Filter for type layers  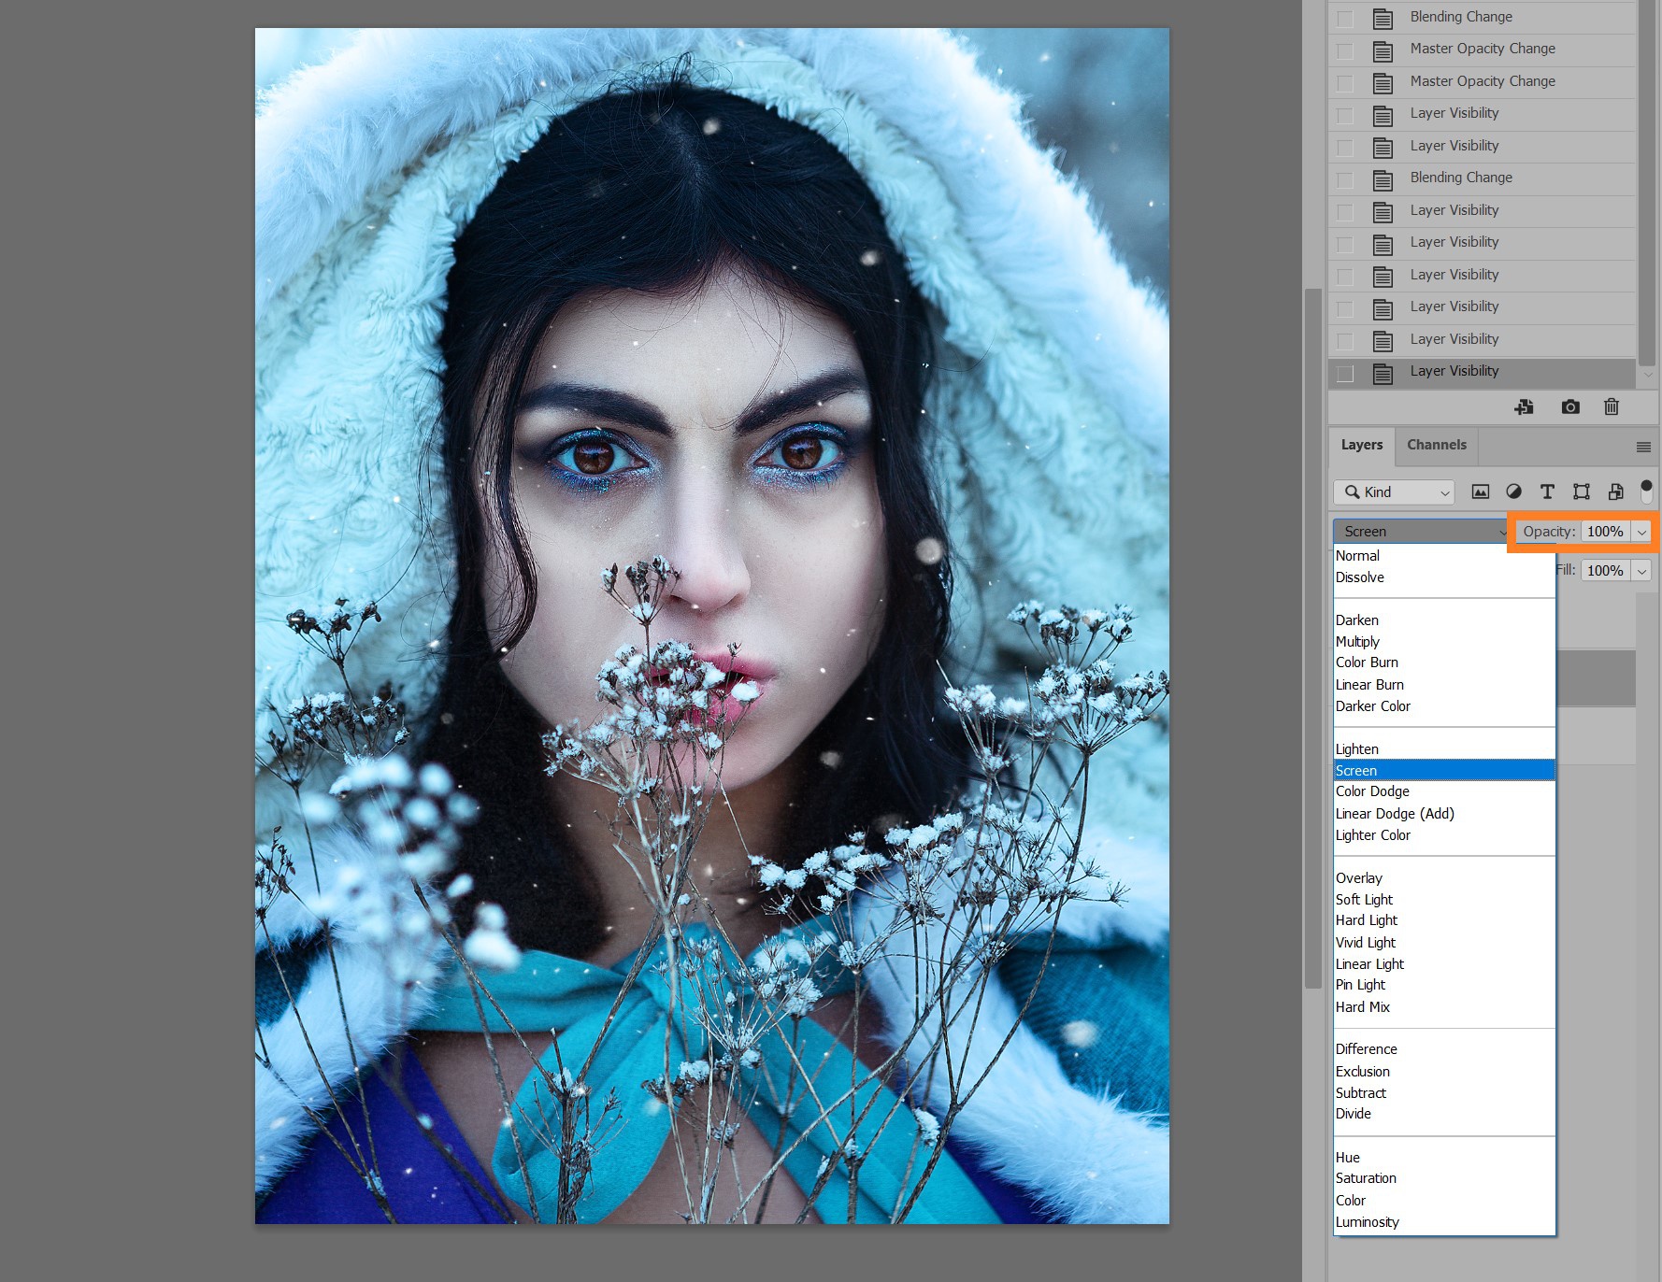point(1547,491)
